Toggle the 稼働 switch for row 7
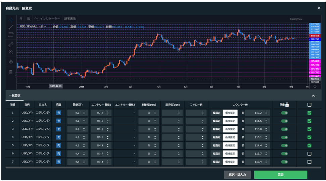326x181 pixels. 284,162
